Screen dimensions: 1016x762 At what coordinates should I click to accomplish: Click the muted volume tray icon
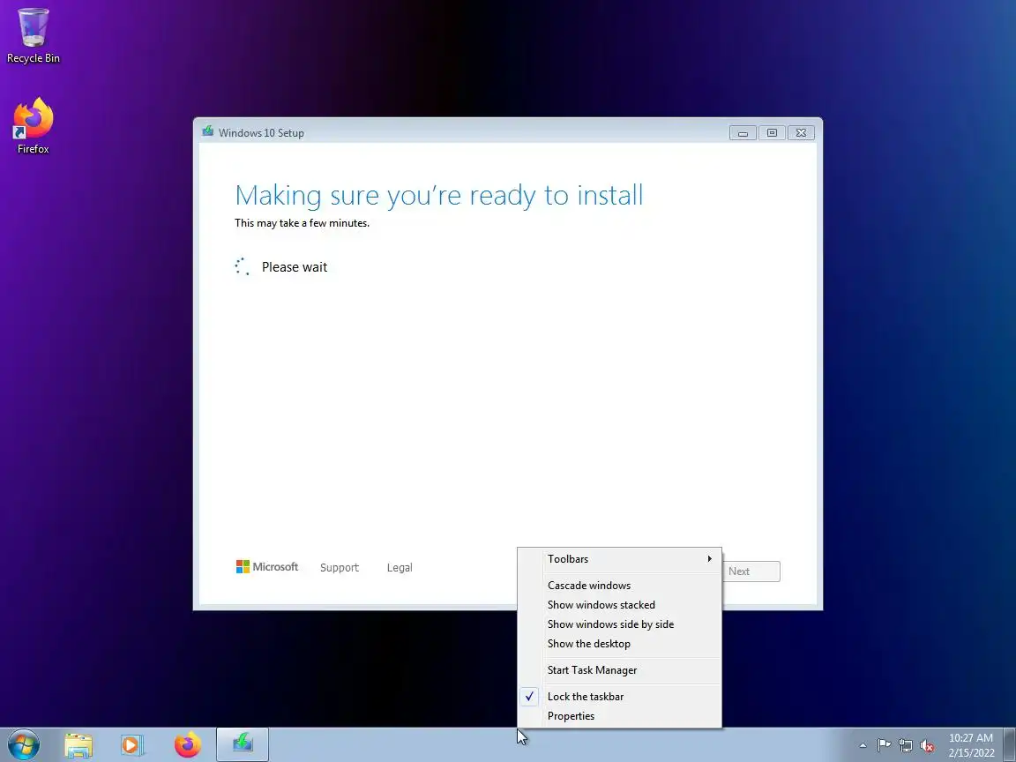pos(927,746)
